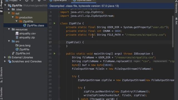The width and height of the screenshot is (178, 100).
Task: Click the ZipAFile project module icon at root
Action: (x=9, y=6)
